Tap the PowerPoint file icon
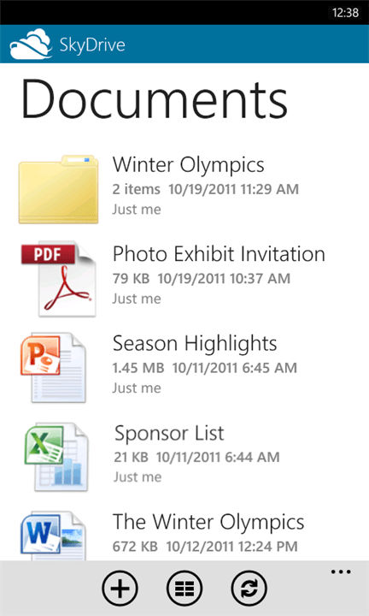369x616 pixels. click(x=53, y=368)
